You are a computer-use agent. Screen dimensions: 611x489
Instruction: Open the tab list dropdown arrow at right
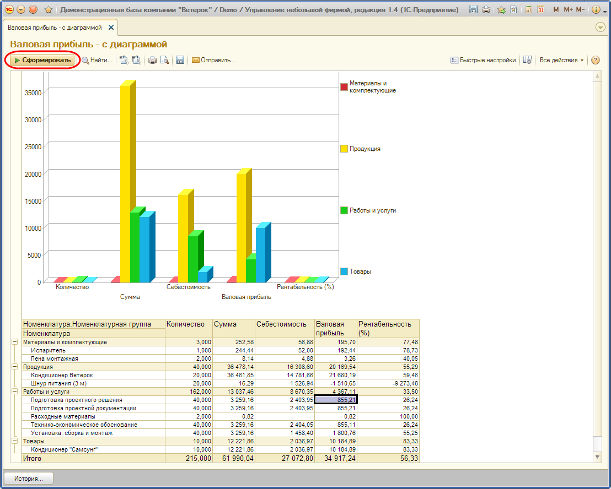point(601,27)
